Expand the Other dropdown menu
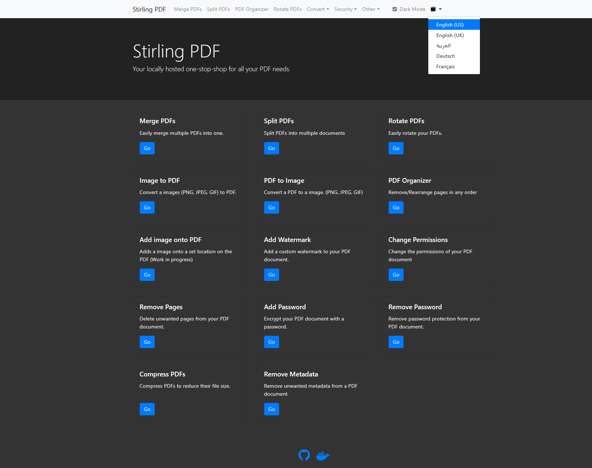 [x=370, y=9]
